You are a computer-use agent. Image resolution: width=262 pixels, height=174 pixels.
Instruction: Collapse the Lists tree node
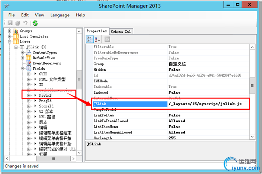[x=10, y=42]
